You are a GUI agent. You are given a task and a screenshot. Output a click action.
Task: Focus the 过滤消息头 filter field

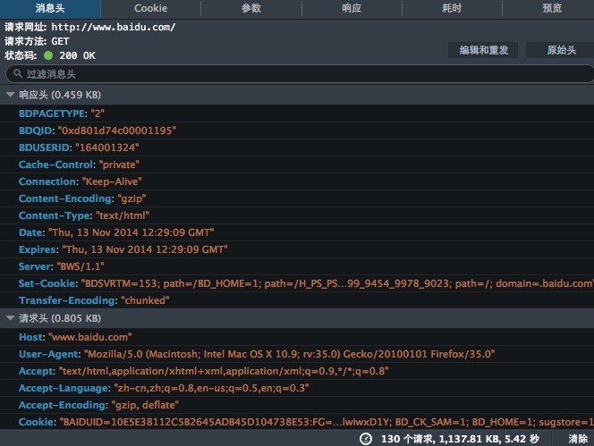[x=295, y=74]
